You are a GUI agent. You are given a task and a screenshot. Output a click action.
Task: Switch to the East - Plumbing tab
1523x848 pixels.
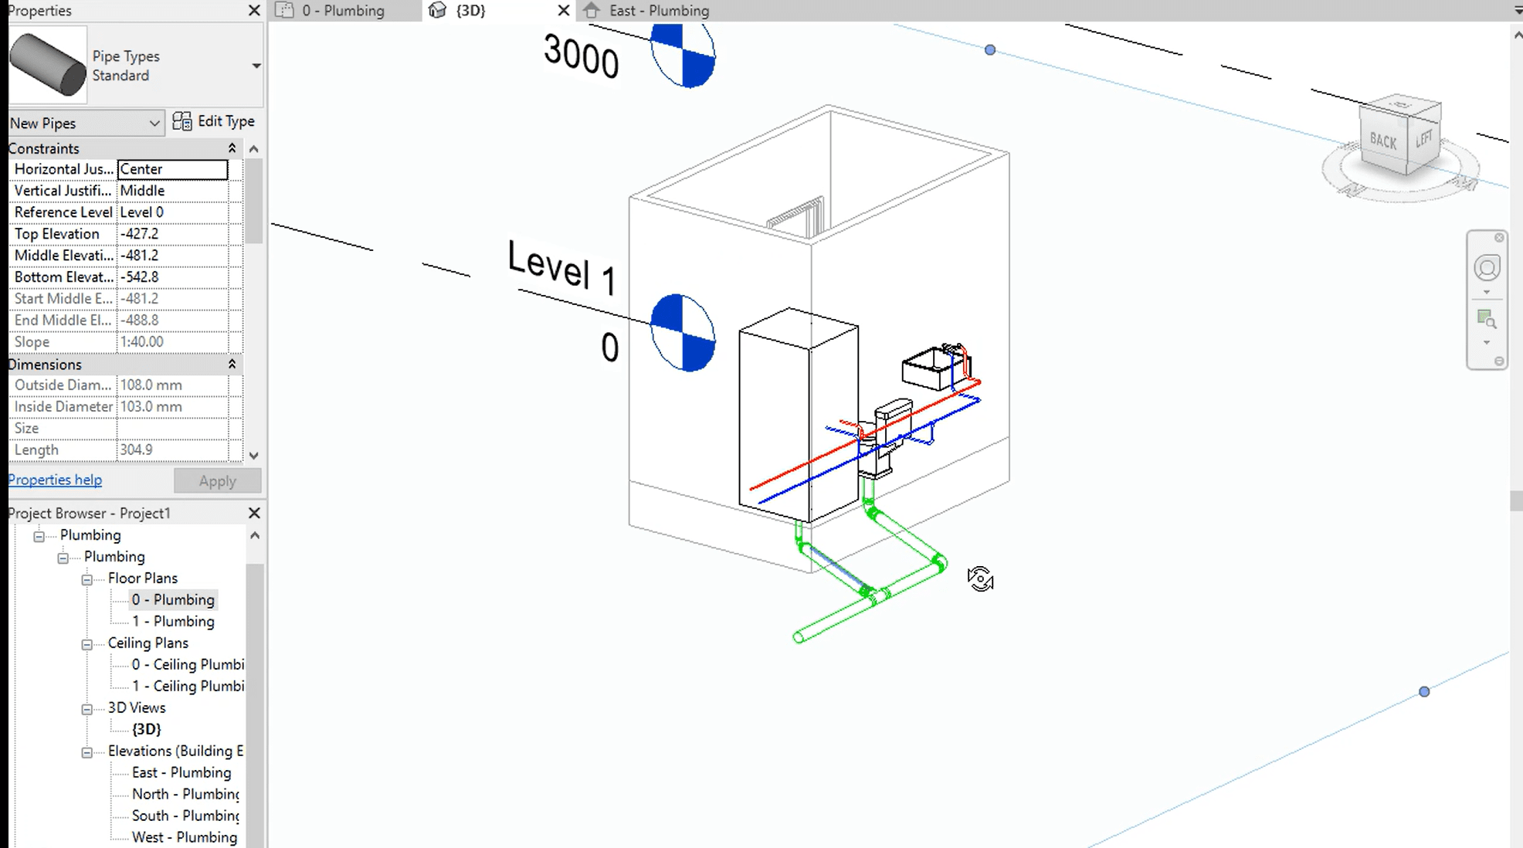660,10
